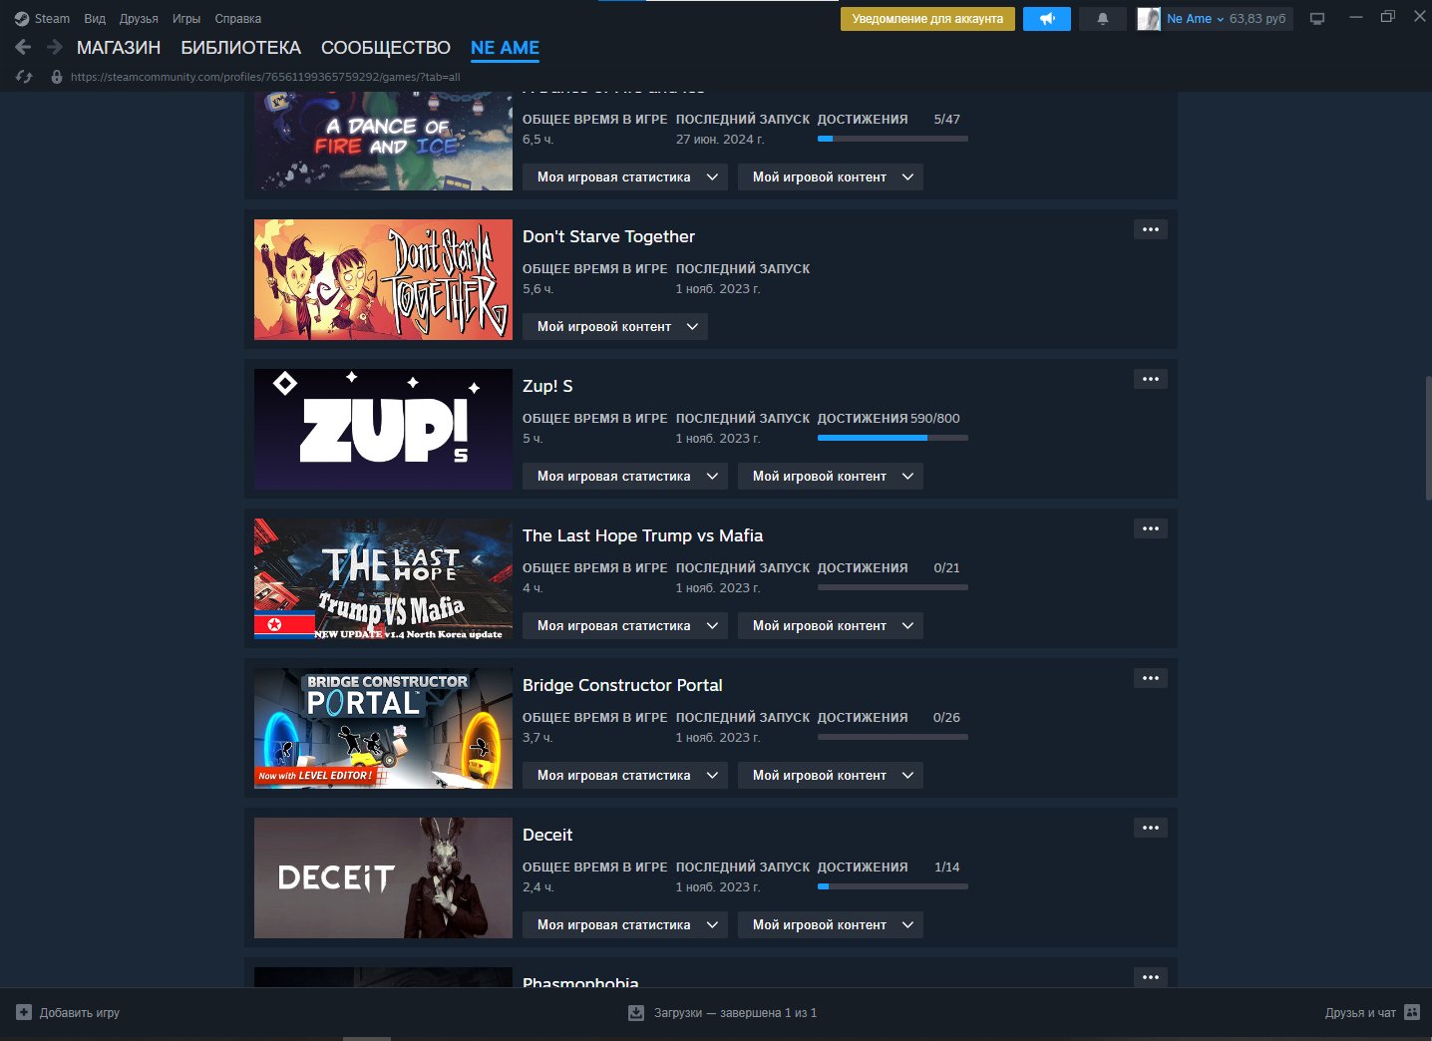
Task: Click the Deceit game thumbnail
Action: [x=383, y=877]
